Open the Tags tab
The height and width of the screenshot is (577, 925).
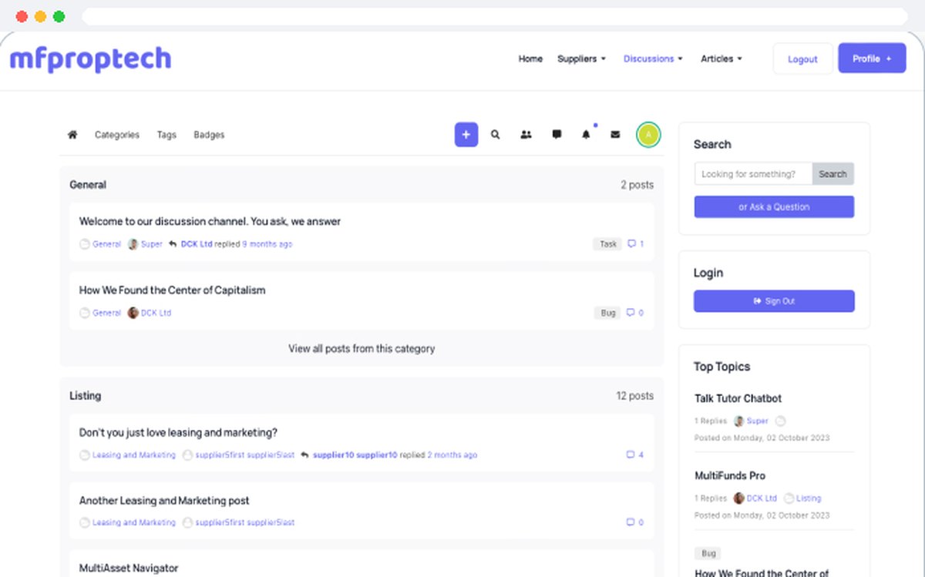[166, 135]
